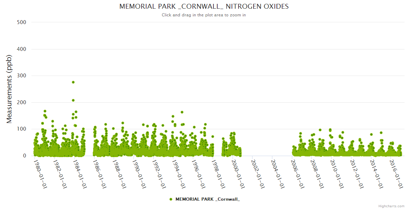Click the zoom hint subtitle text
Image resolution: width=408 pixels, height=209 pixels.
(204, 15)
